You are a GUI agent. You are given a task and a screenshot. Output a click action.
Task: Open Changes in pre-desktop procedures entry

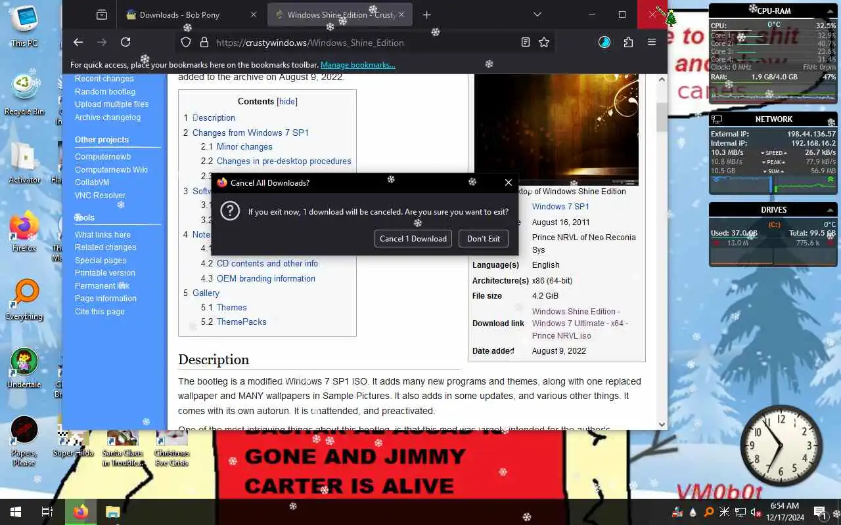click(x=284, y=161)
